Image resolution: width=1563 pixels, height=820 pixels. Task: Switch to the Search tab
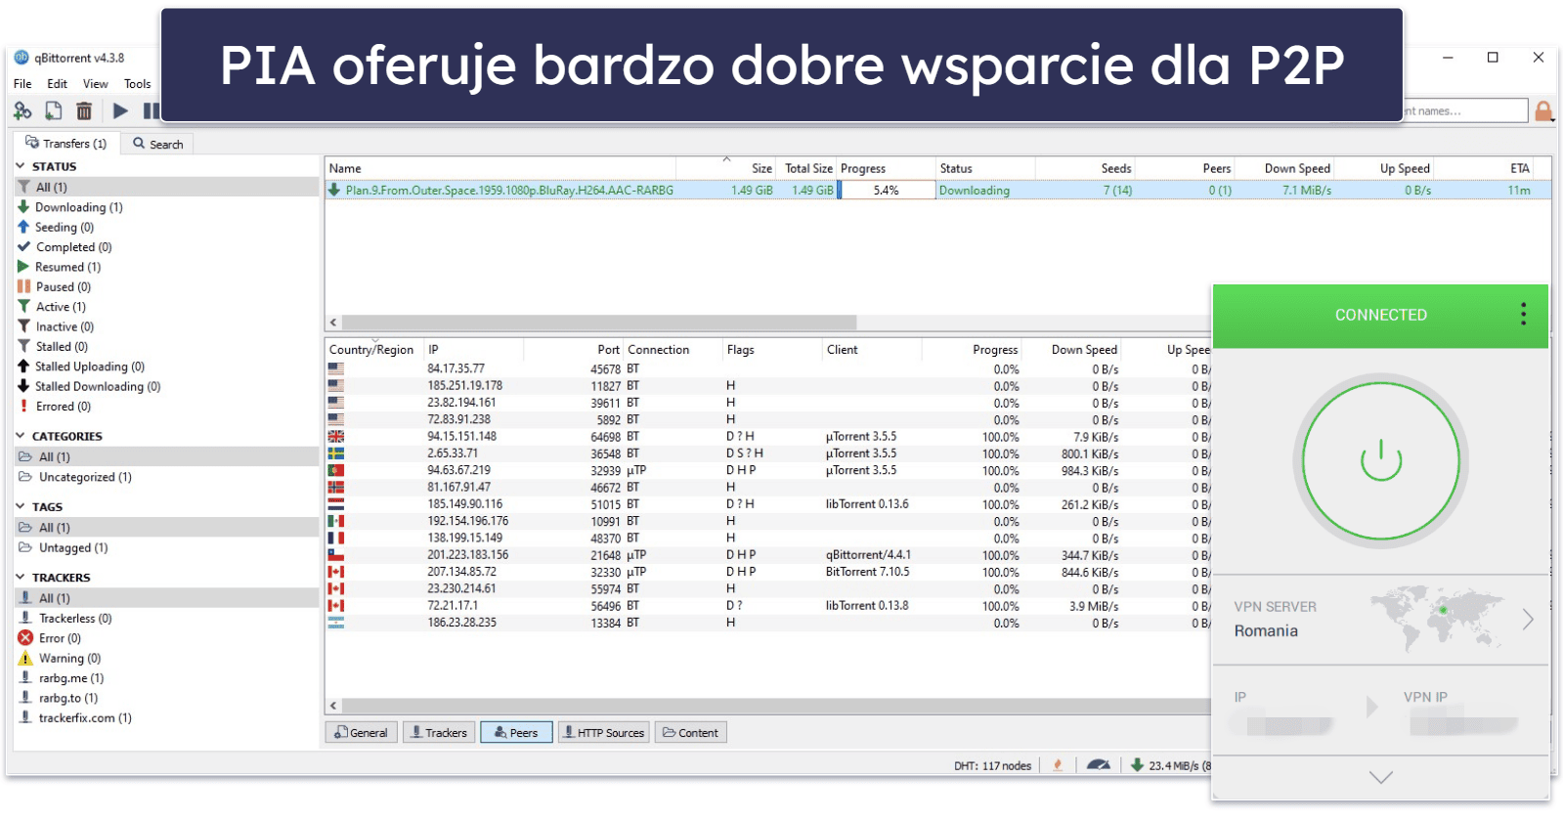pos(158,144)
